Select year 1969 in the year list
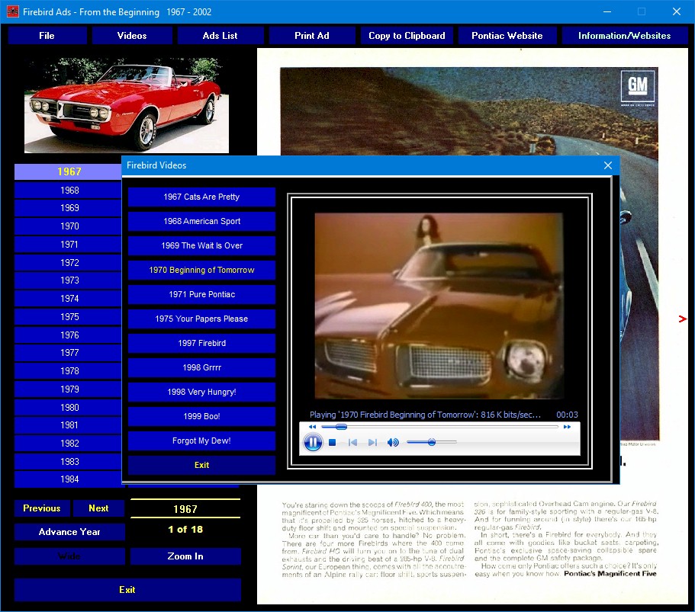This screenshot has width=695, height=612. click(x=68, y=208)
